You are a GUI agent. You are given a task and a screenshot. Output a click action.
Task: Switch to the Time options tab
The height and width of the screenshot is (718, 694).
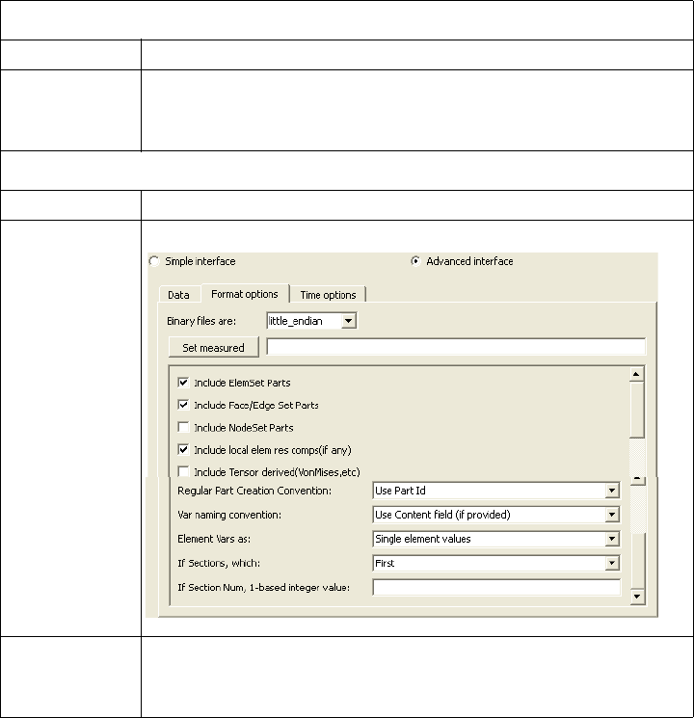(328, 295)
